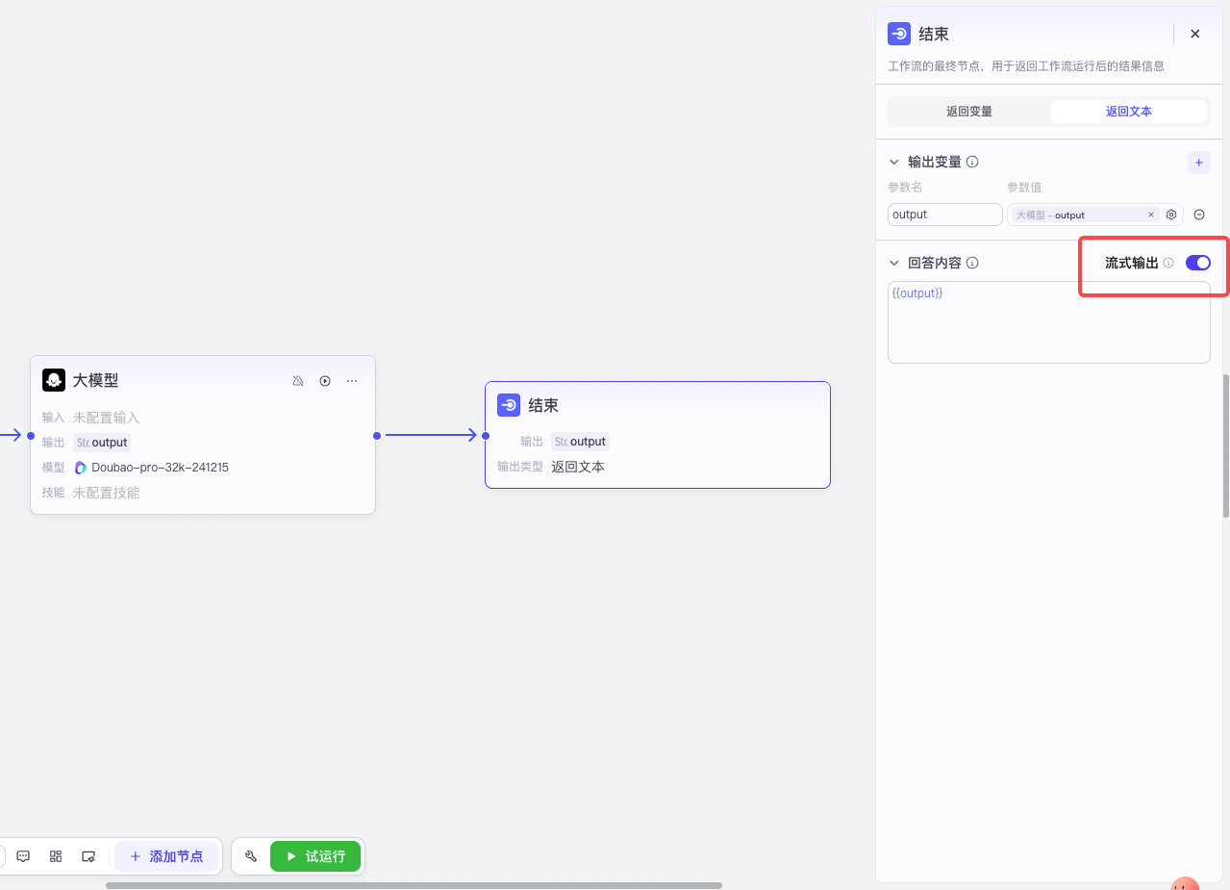Remove the output variable with the minus icon
The image size is (1230, 890).
click(1199, 215)
